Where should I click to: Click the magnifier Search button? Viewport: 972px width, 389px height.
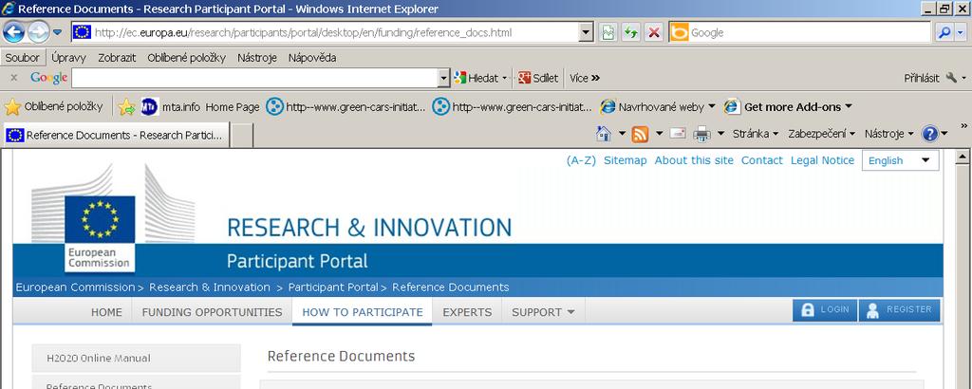(944, 32)
